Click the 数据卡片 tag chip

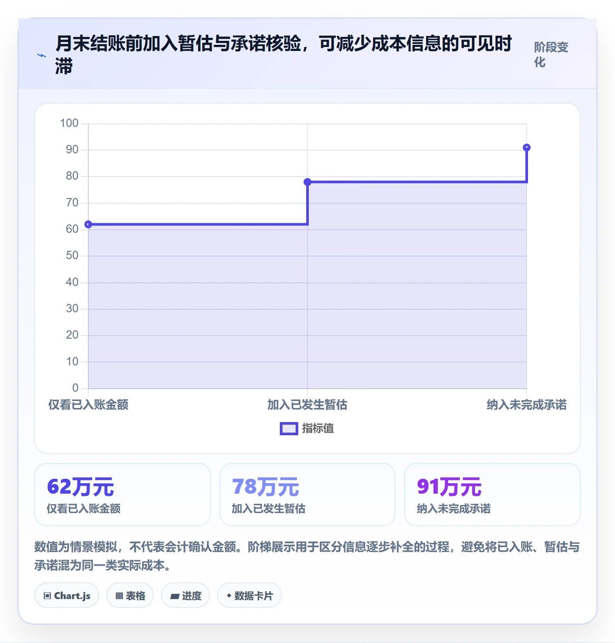pyautogui.click(x=250, y=596)
